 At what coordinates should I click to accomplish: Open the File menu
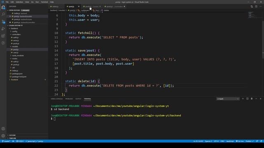point(7,2)
